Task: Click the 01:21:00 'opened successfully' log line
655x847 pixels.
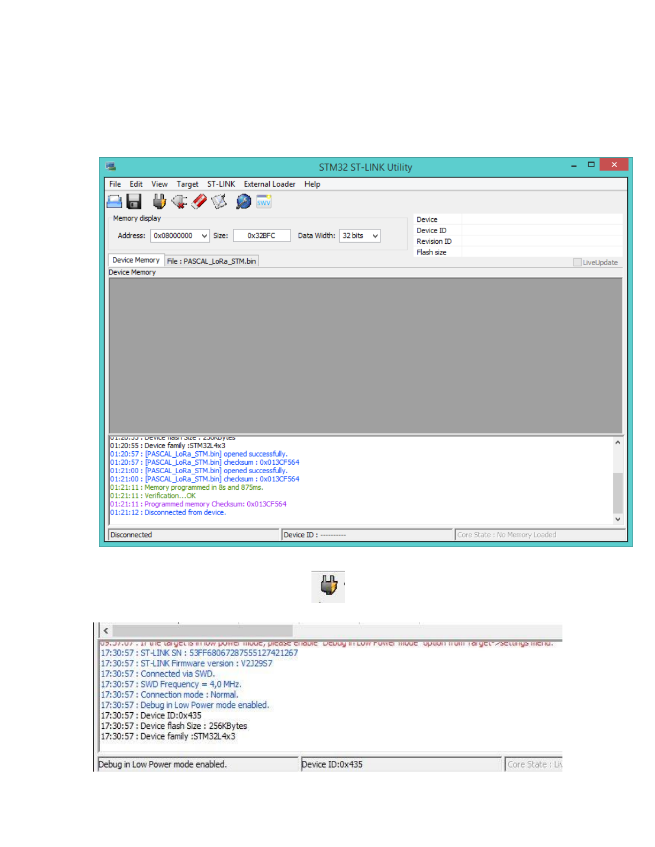Action: [x=199, y=471]
